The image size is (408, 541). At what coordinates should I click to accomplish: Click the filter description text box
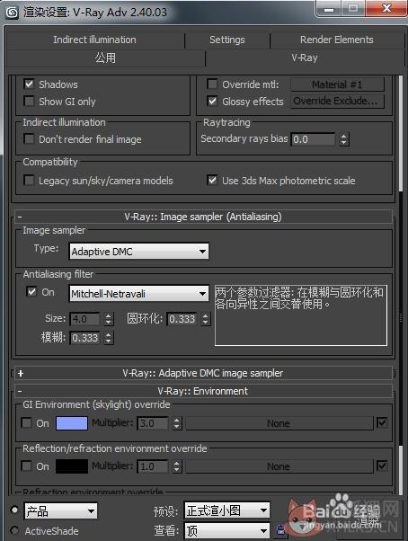pyautogui.click(x=301, y=315)
